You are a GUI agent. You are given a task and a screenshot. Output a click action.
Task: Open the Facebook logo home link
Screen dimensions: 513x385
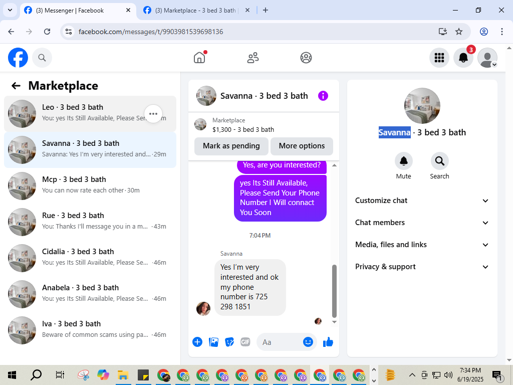pyautogui.click(x=18, y=58)
